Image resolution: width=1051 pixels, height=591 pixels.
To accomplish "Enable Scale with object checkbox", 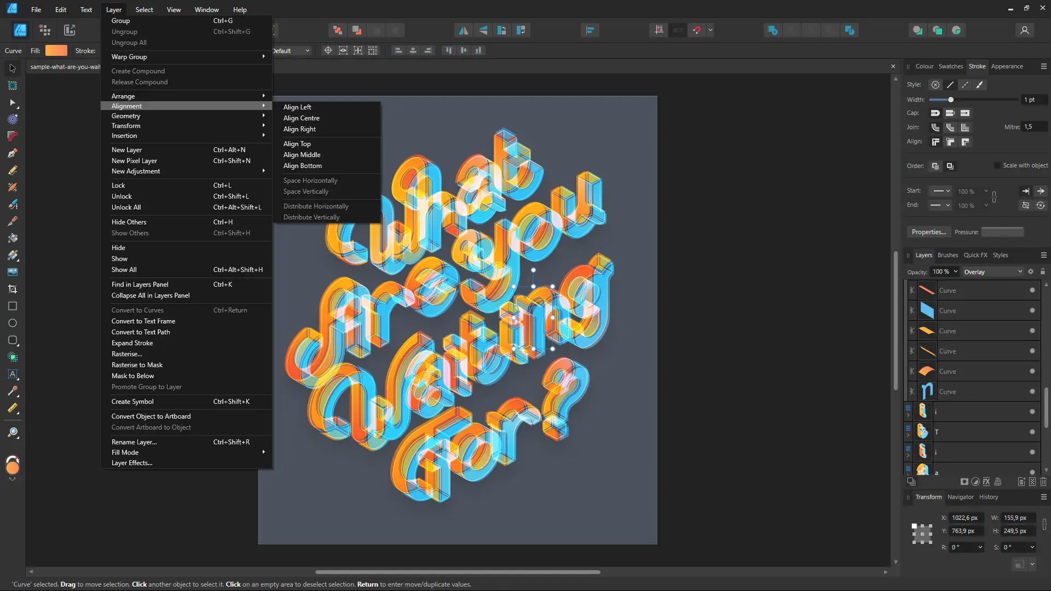I will coord(997,165).
